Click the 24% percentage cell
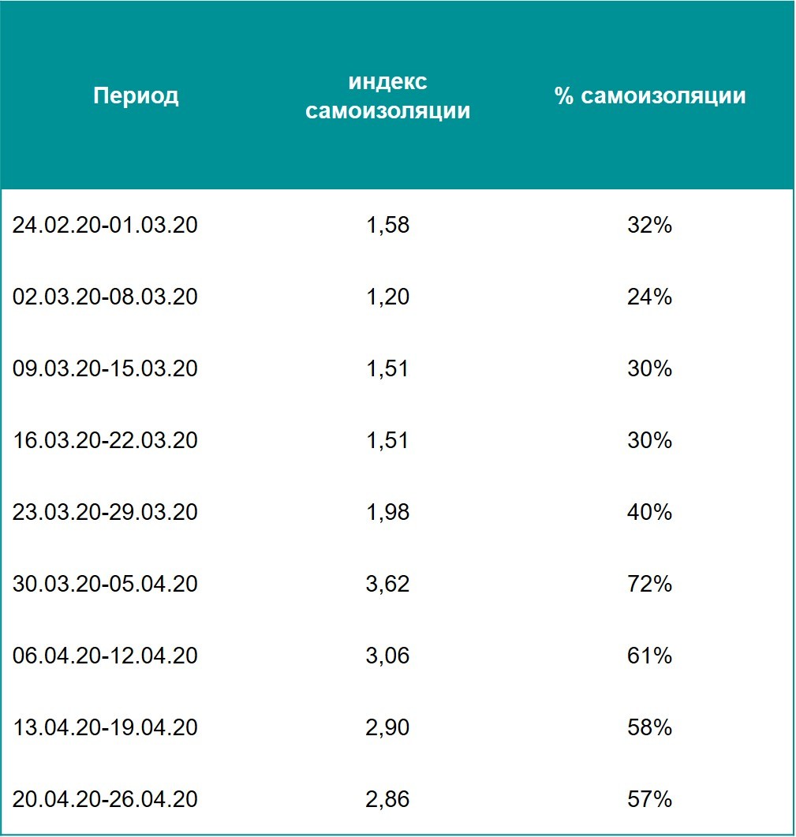Image resolution: width=796 pixels, height=837 pixels. pos(650,297)
